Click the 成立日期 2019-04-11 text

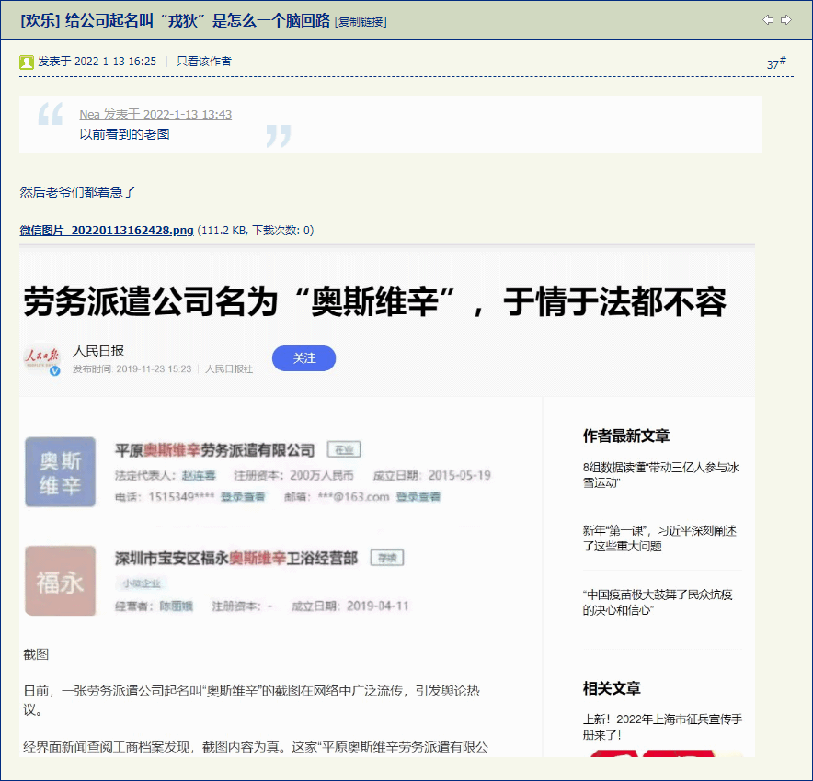(x=350, y=606)
